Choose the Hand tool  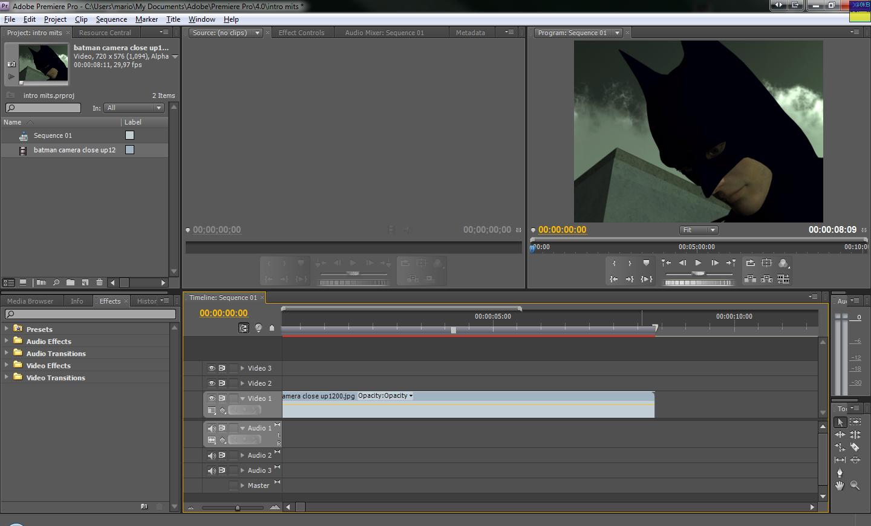(x=840, y=485)
